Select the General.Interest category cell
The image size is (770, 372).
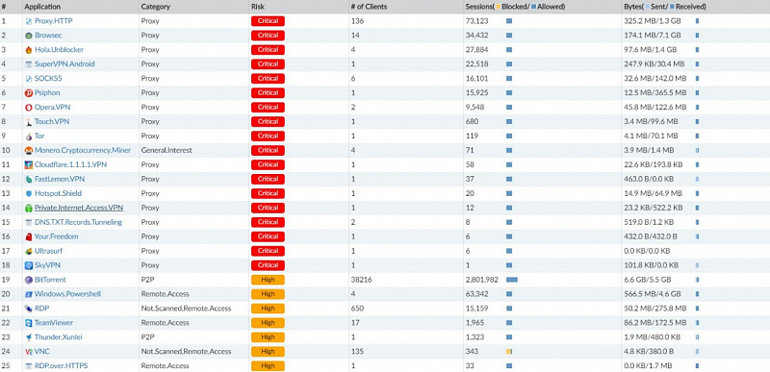[167, 150]
